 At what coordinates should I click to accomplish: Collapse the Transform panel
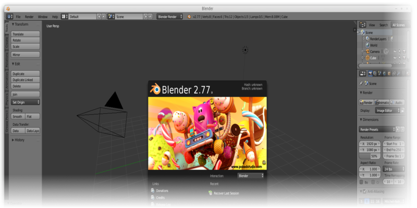13,24
